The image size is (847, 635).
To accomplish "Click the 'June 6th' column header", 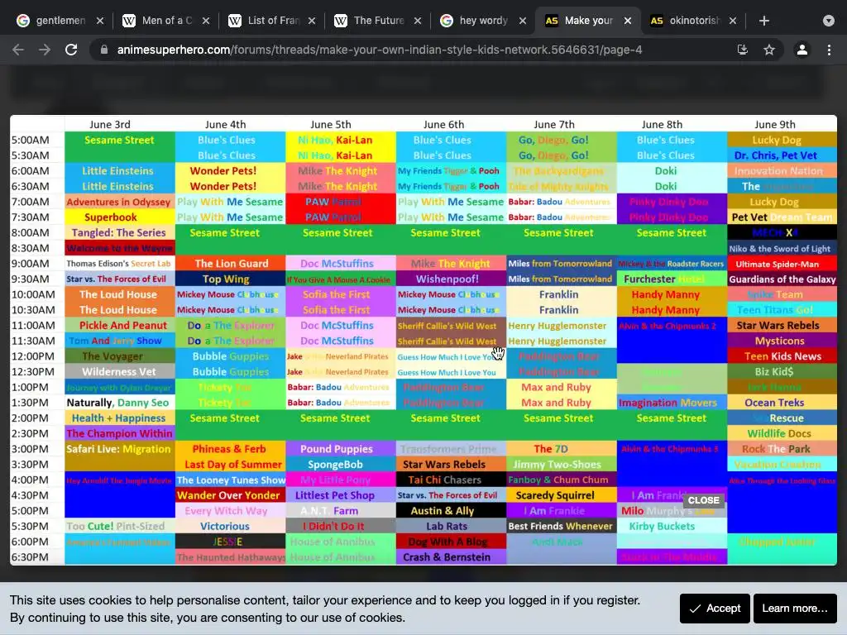I will (443, 124).
